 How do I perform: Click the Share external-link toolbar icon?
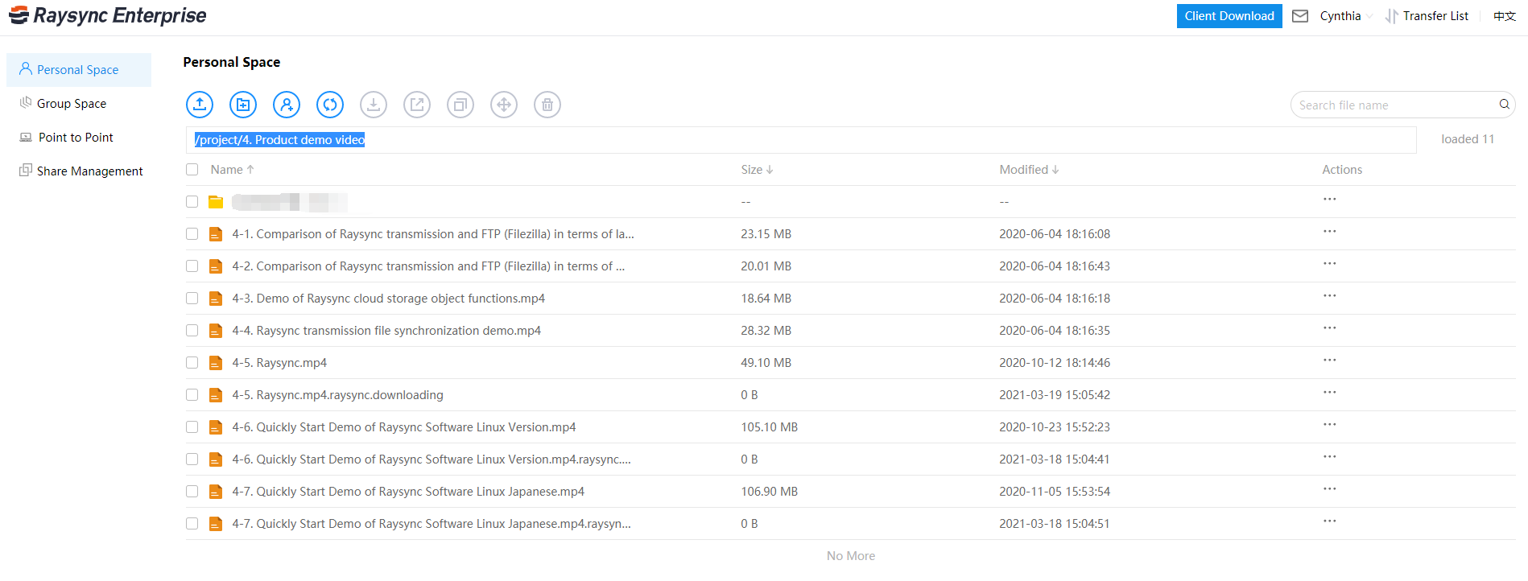coord(417,105)
